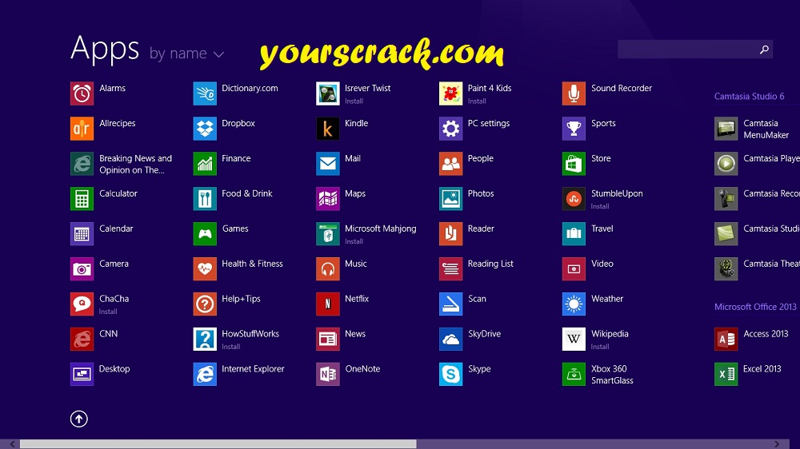This screenshot has height=449, width=800.
Task: Open the Games app icon
Action: pos(205,234)
